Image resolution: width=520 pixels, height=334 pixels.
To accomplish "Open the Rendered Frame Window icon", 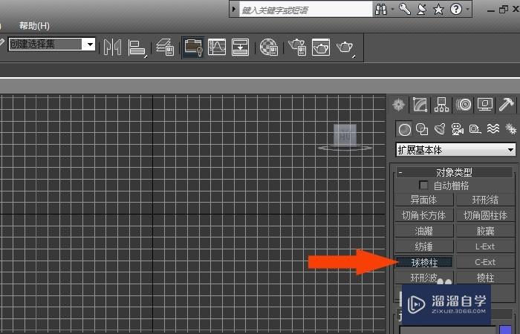I will [x=321, y=47].
